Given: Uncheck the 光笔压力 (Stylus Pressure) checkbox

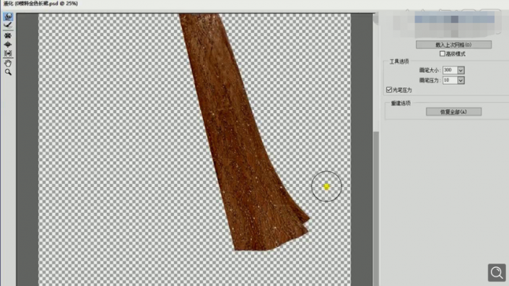Looking at the screenshot, I should [x=389, y=90].
